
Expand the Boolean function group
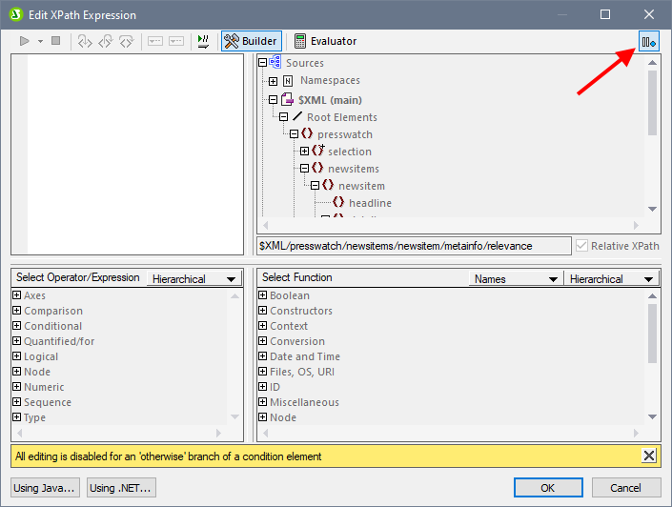pyautogui.click(x=263, y=295)
